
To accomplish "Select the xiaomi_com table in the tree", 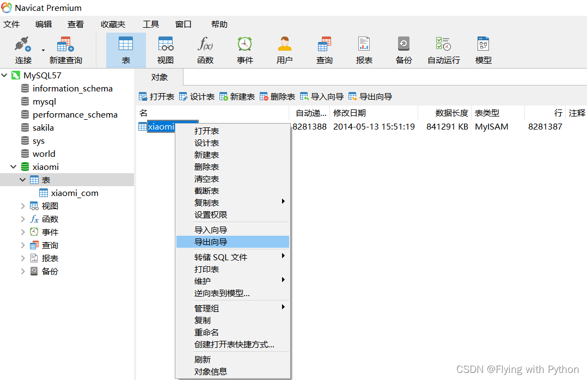I will pyautogui.click(x=76, y=193).
